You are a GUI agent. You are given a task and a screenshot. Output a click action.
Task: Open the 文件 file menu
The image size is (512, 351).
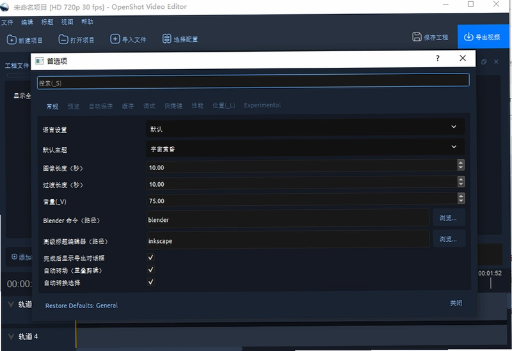7,22
